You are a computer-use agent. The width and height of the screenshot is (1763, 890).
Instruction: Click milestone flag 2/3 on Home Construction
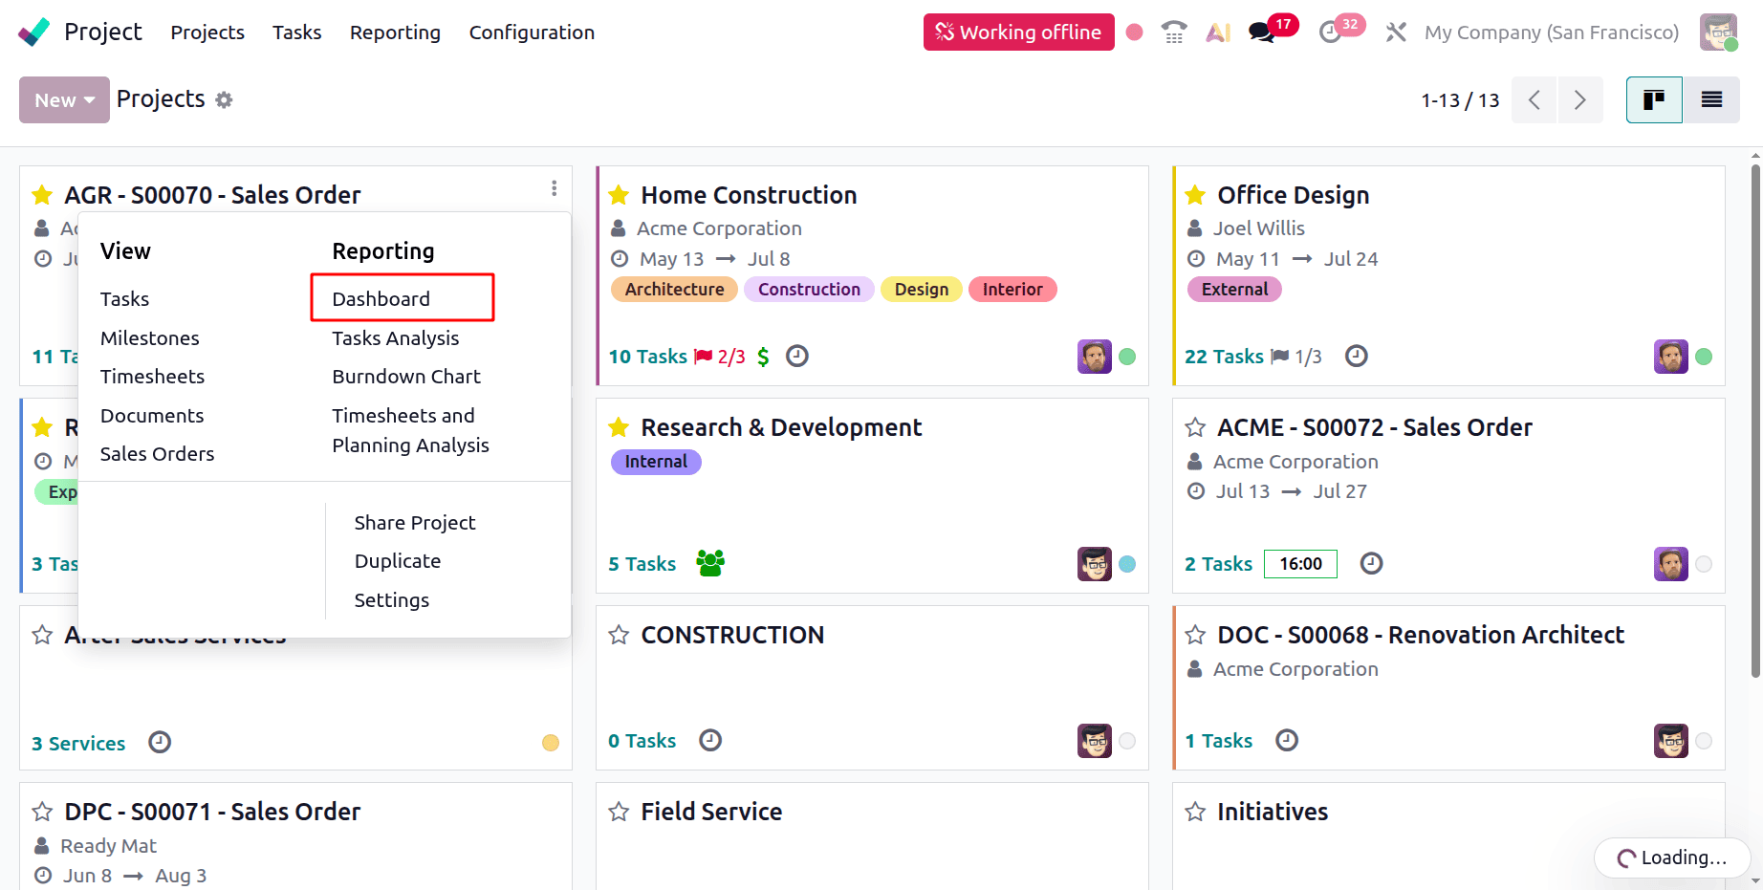(x=719, y=357)
